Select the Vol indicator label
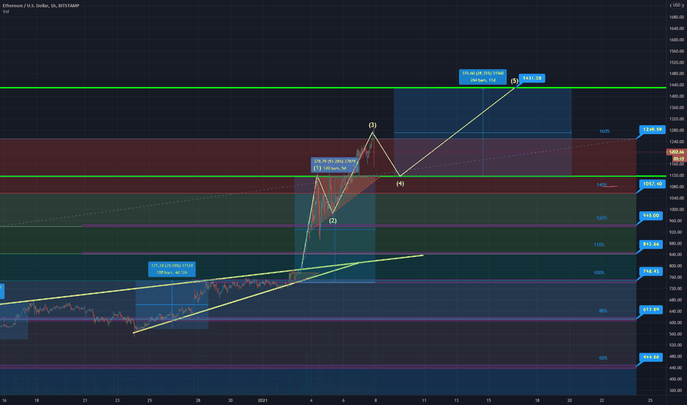687x405 pixels. pos(6,12)
